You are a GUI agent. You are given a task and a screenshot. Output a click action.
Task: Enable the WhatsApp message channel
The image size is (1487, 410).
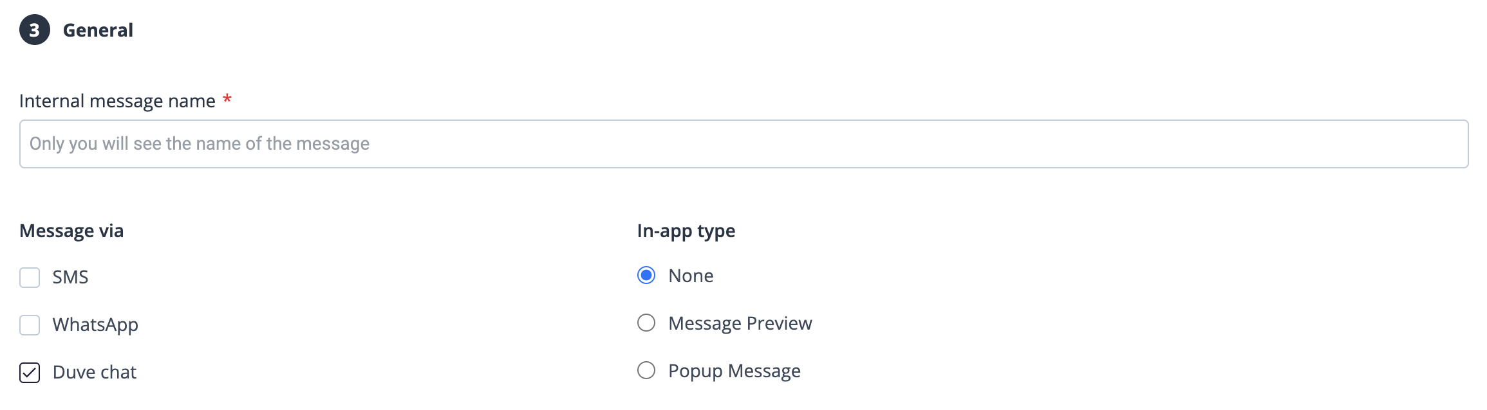[x=28, y=324]
